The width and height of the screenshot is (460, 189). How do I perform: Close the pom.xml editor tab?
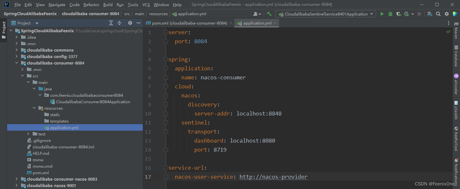point(230,23)
